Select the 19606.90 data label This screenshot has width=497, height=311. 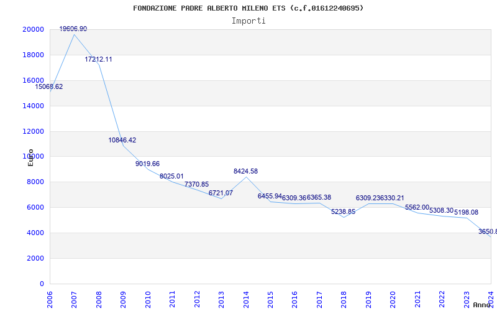coord(73,29)
